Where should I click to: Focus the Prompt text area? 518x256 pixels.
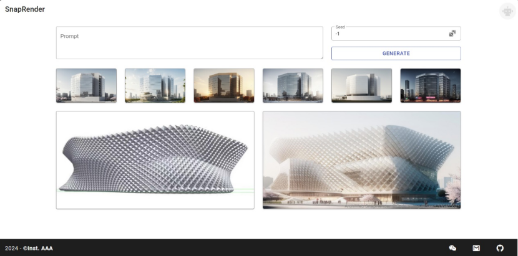[189, 42]
